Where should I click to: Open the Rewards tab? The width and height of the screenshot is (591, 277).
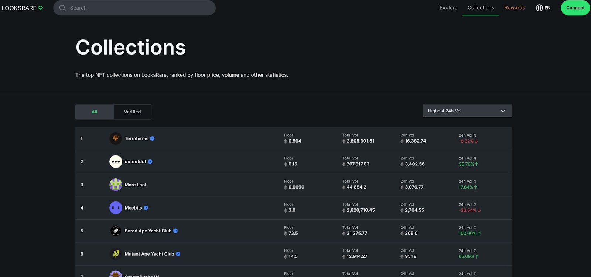515,8
